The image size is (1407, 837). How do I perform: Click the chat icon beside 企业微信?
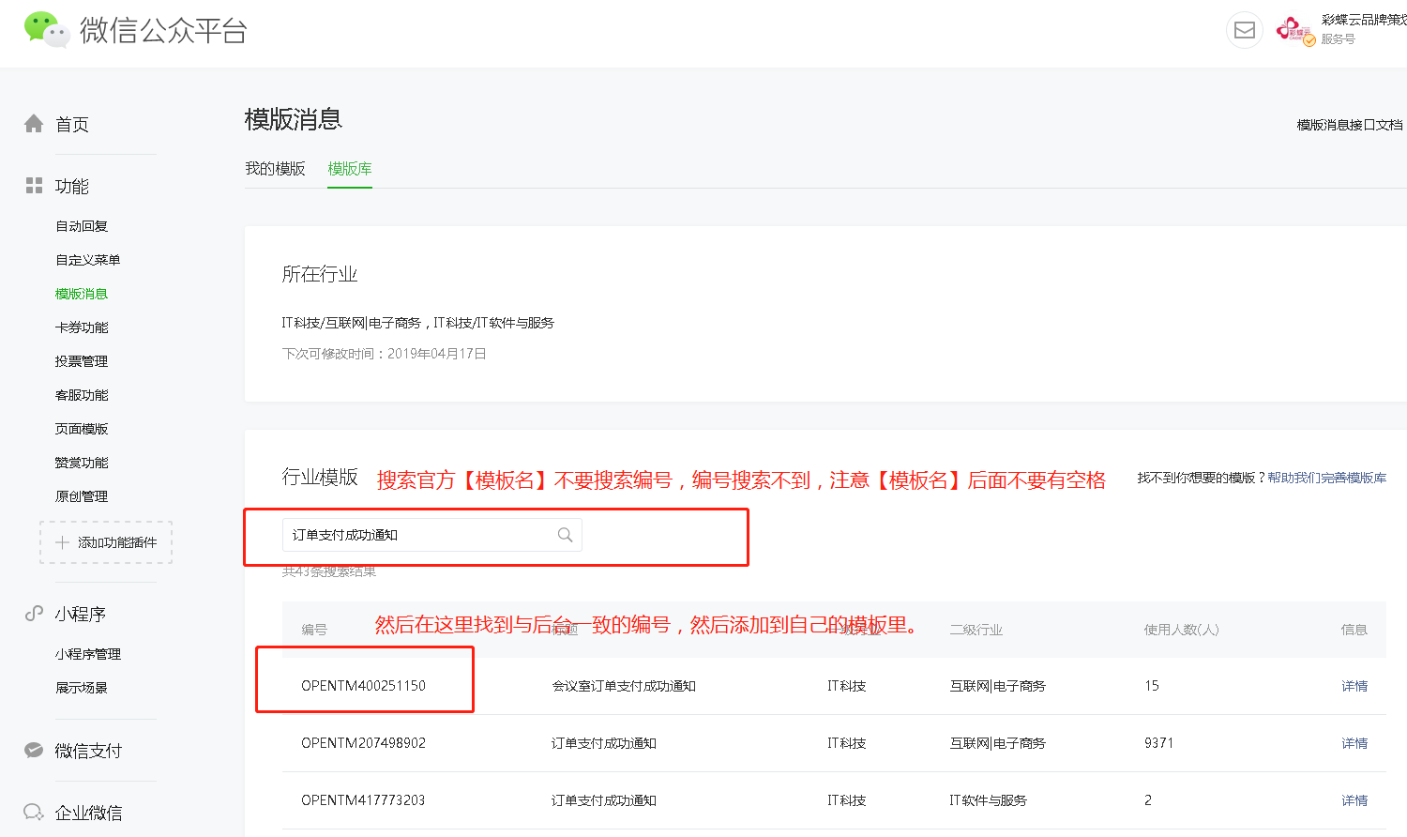point(34,812)
